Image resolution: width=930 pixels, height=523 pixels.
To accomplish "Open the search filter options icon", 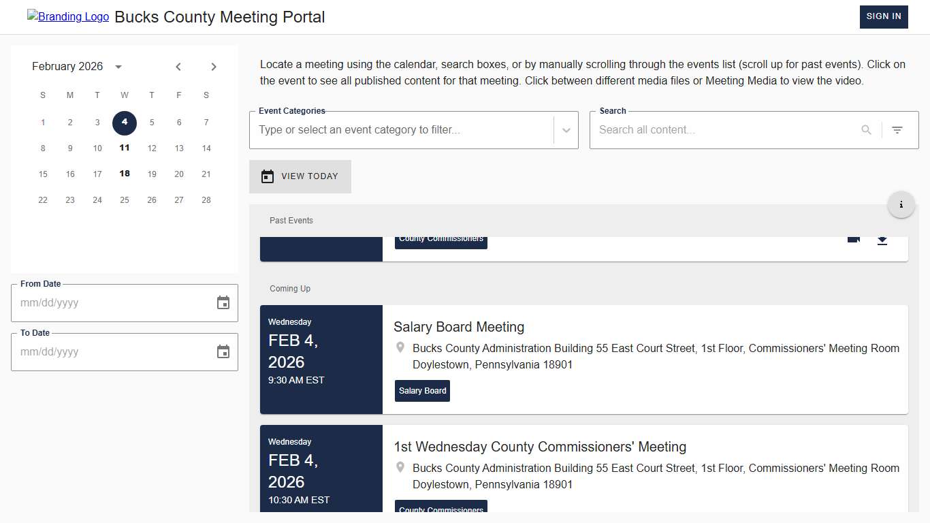I will (x=897, y=129).
